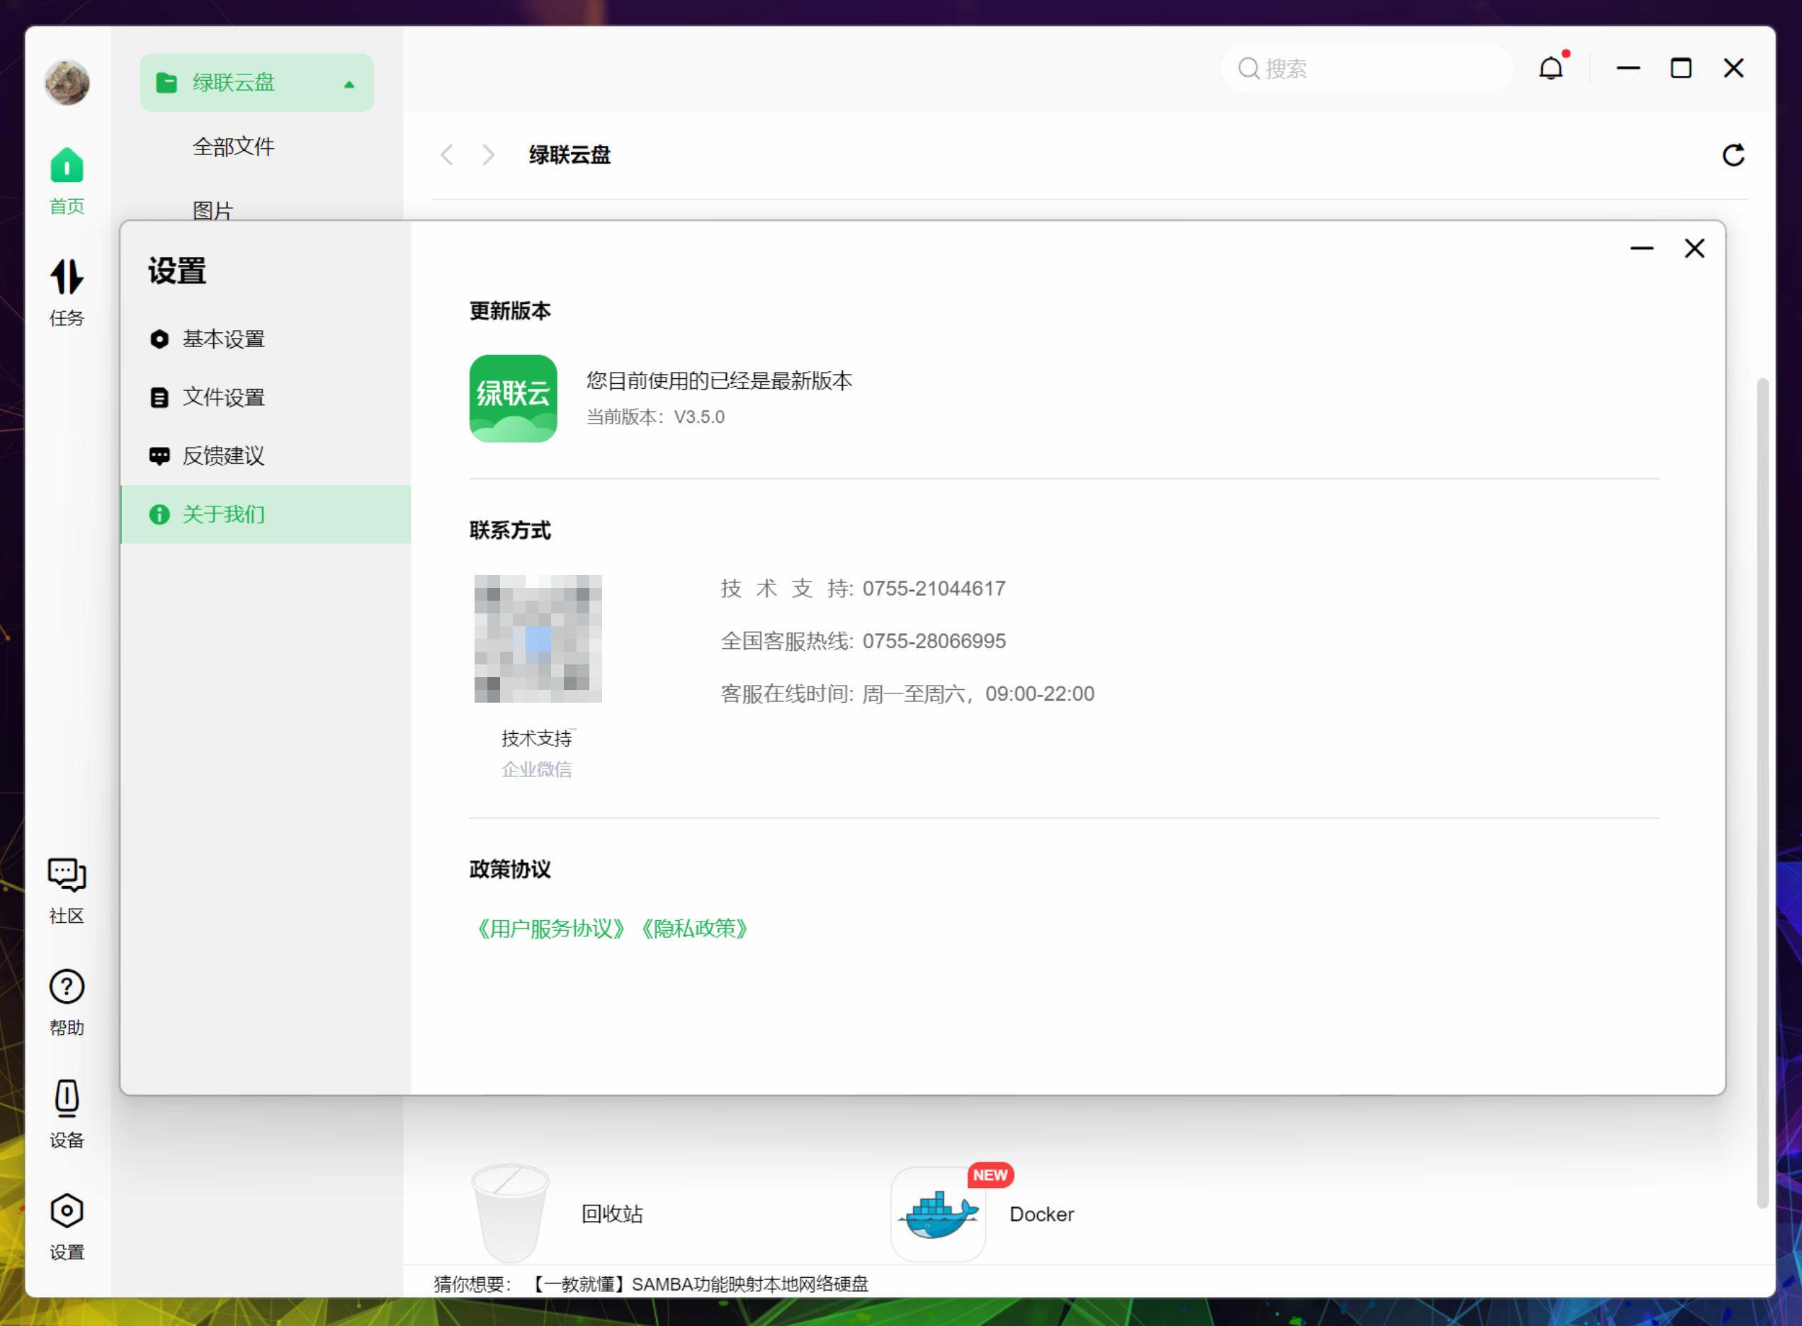Click the back navigation arrow
Viewport: 1802px width, 1326px height.
pos(448,155)
